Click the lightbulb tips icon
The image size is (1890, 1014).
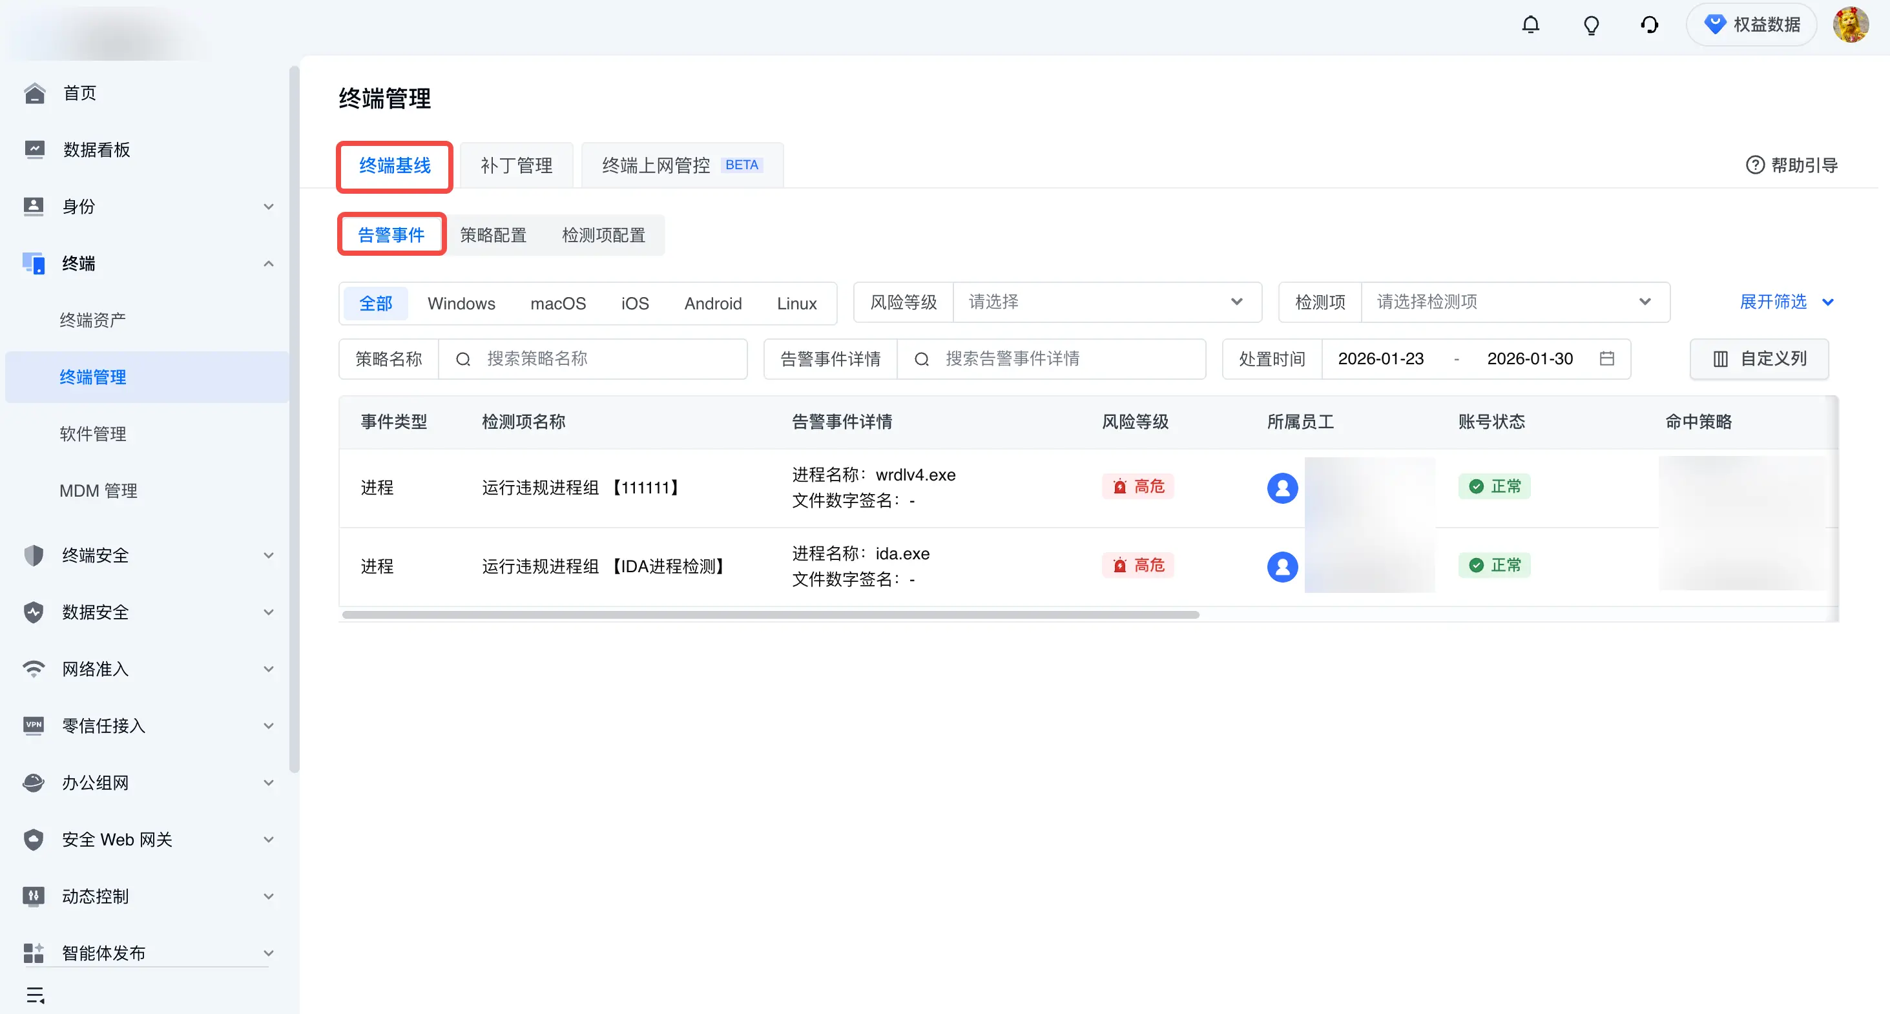point(1591,25)
